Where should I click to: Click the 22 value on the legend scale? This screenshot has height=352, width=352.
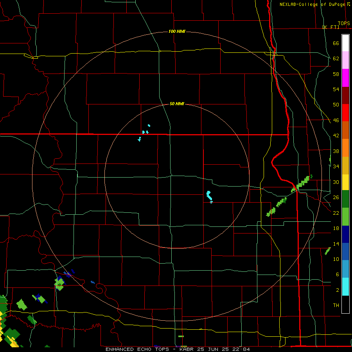click(x=336, y=213)
